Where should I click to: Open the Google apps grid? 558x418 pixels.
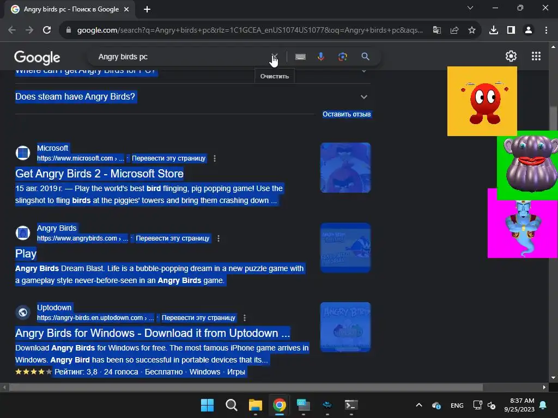(x=536, y=56)
